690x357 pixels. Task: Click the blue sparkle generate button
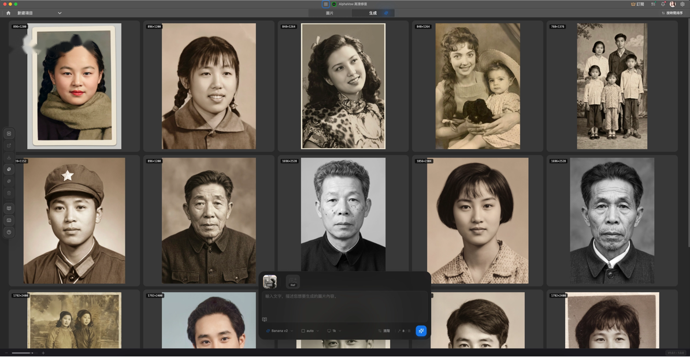(421, 330)
